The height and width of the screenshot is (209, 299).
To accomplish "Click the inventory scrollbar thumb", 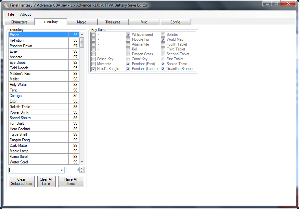I will (x=82, y=42).
